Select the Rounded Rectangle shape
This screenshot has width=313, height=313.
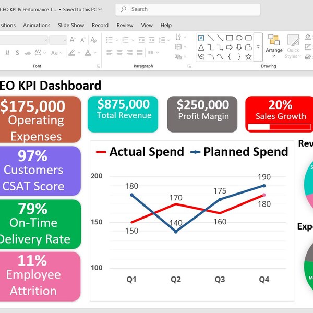point(248,38)
